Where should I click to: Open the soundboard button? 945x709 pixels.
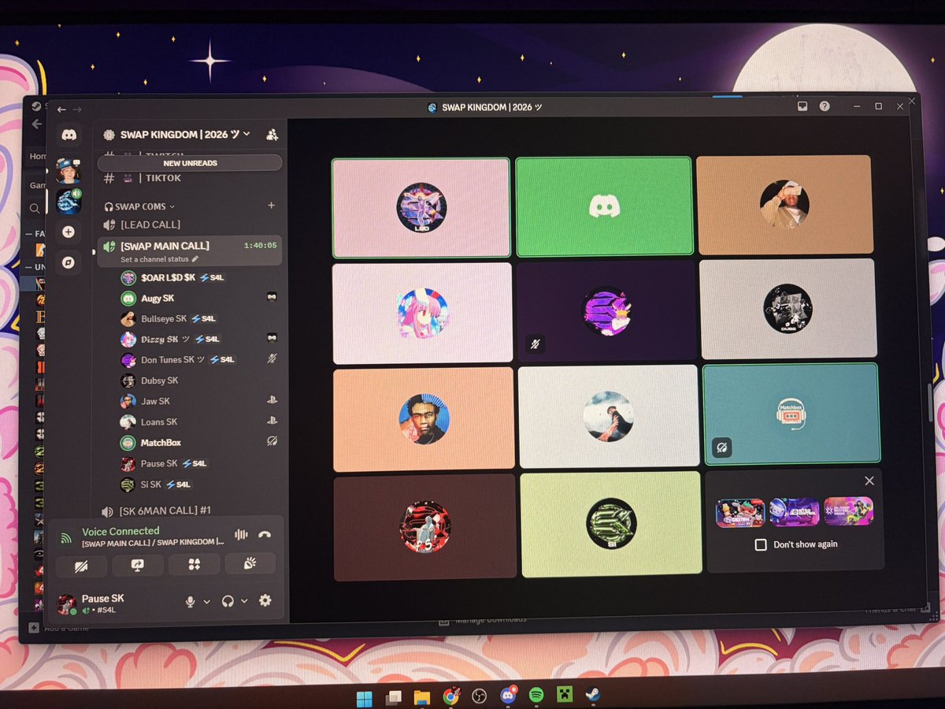coord(250,563)
